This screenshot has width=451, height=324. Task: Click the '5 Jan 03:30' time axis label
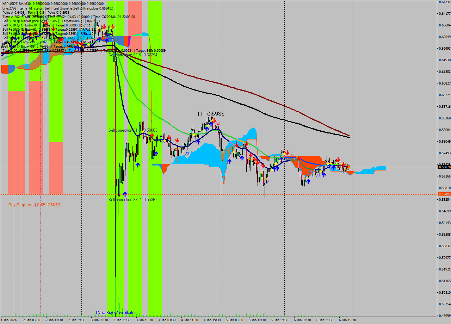coord(234,320)
